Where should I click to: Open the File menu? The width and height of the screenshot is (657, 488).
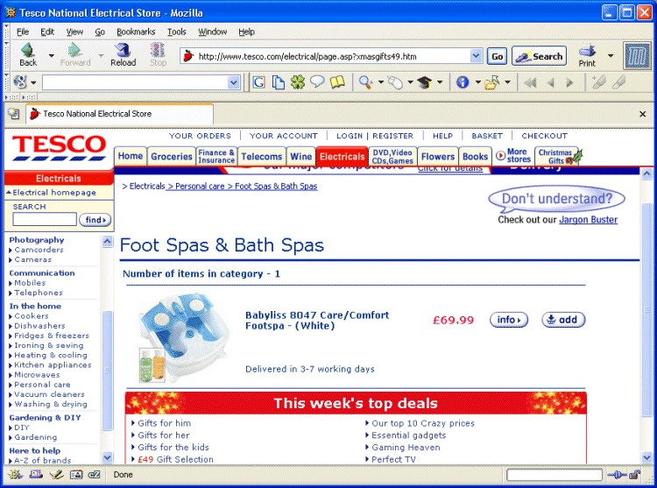pyautogui.click(x=23, y=32)
